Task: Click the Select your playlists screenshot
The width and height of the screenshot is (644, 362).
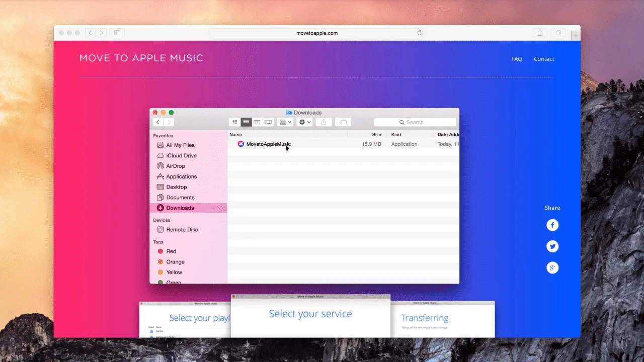Action: pyautogui.click(x=185, y=319)
